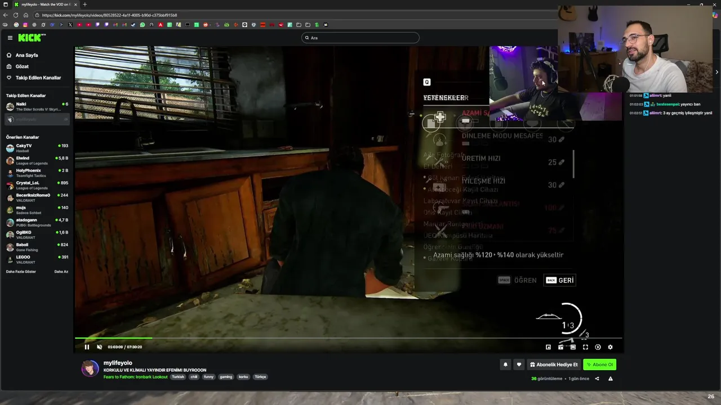
Task: Open the Crystal_LoL channel
Action: pos(37,185)
